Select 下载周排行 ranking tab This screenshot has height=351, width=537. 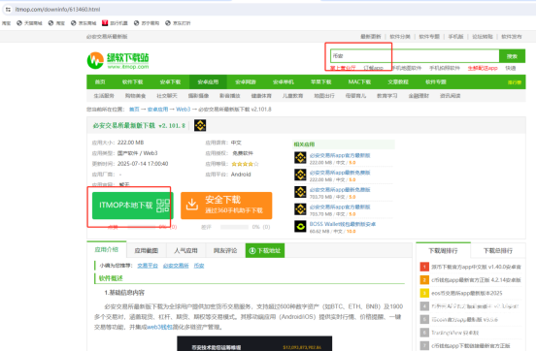[443, 251]
